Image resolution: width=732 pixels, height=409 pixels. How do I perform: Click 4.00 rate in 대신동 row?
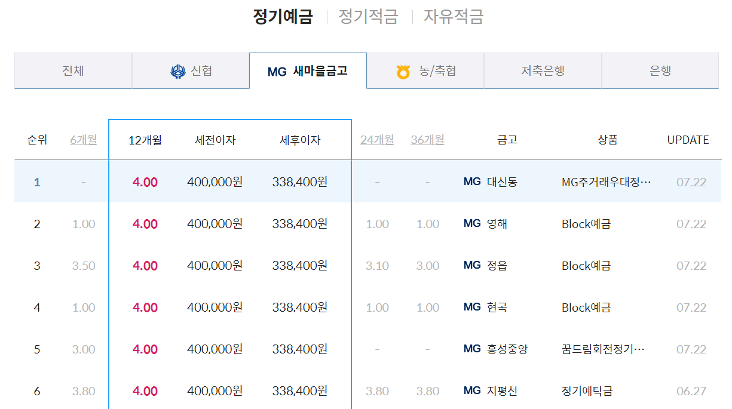pyautogui.click(x=145, y=182)
